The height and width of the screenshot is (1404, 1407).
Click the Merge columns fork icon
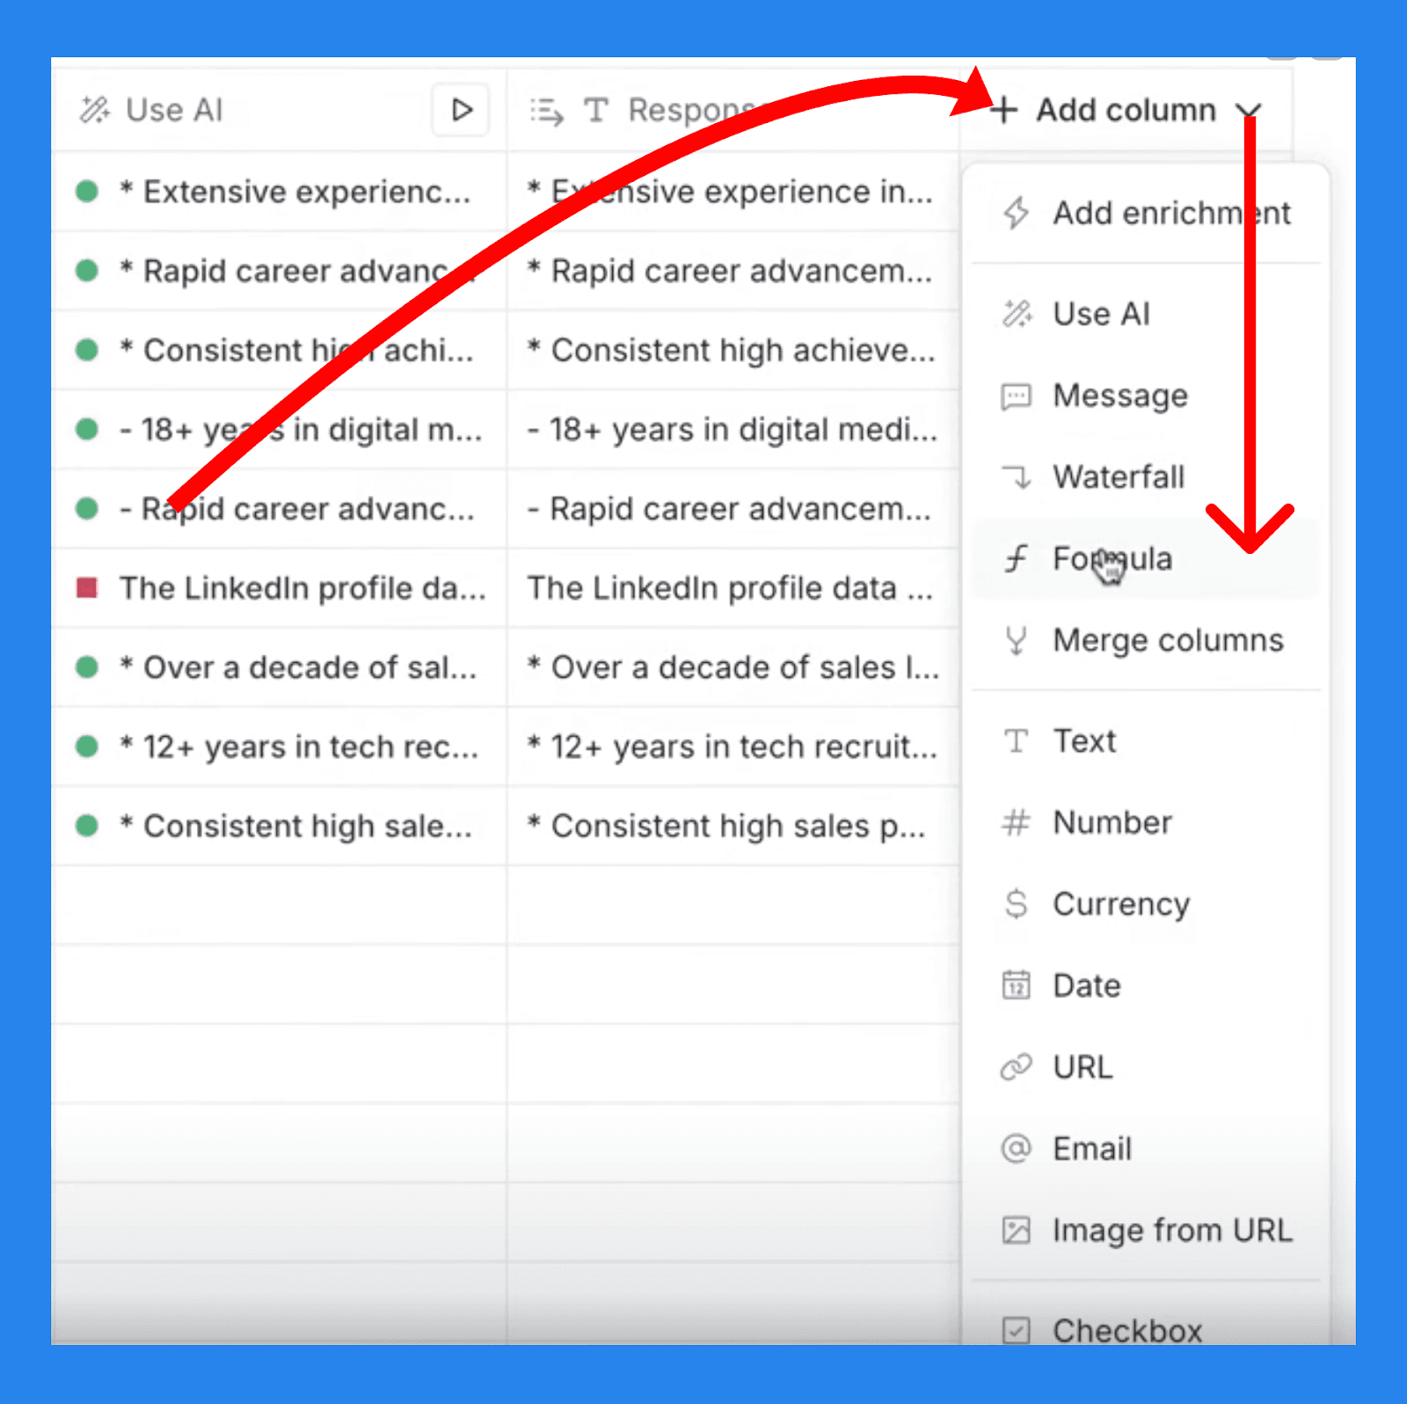point(1017,640)
